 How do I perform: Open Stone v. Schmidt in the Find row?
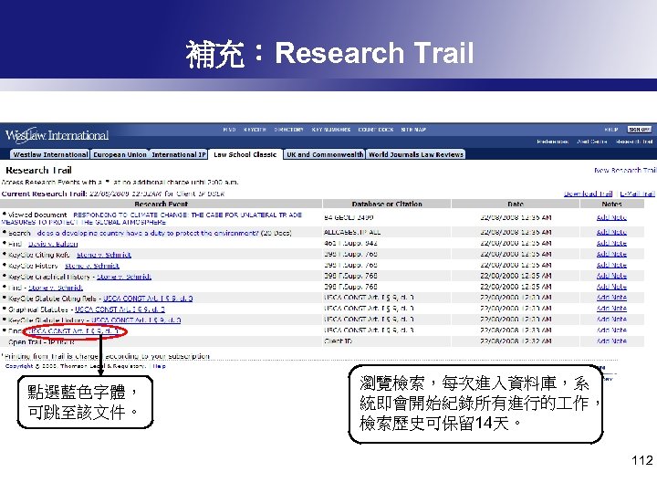56,288
